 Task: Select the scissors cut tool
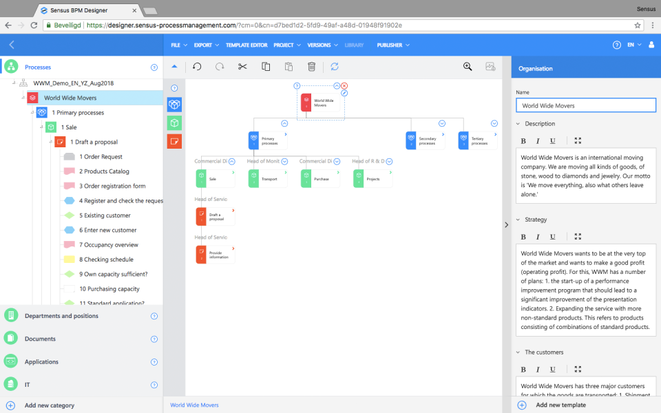coord(242,67)
